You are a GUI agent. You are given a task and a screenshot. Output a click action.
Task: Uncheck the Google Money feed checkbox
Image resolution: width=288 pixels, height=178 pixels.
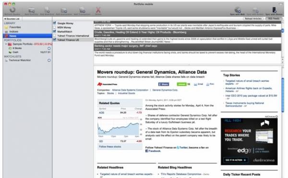point(54,23)
